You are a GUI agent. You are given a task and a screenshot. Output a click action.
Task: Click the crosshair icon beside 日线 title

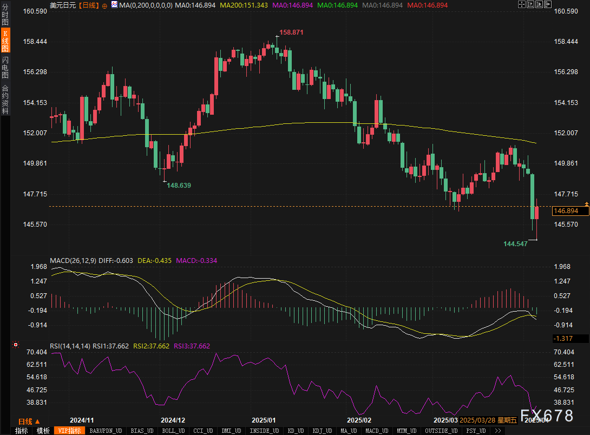[104, 5]
